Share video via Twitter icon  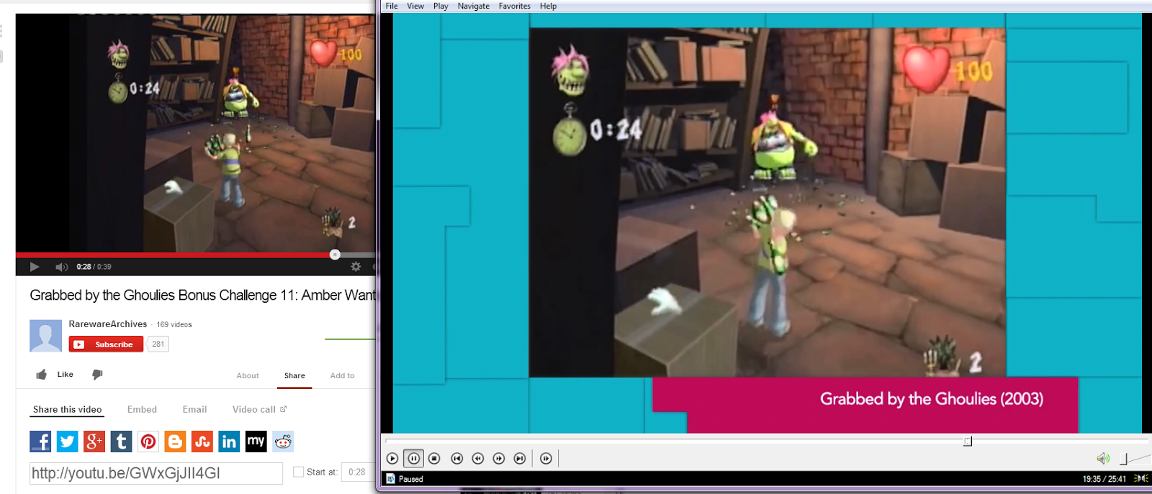67,442
